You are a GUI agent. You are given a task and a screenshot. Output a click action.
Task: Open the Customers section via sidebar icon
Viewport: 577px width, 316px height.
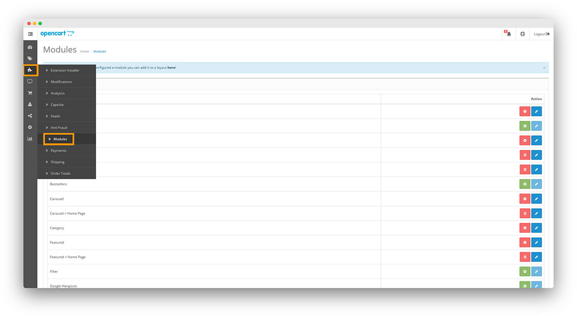30,104
